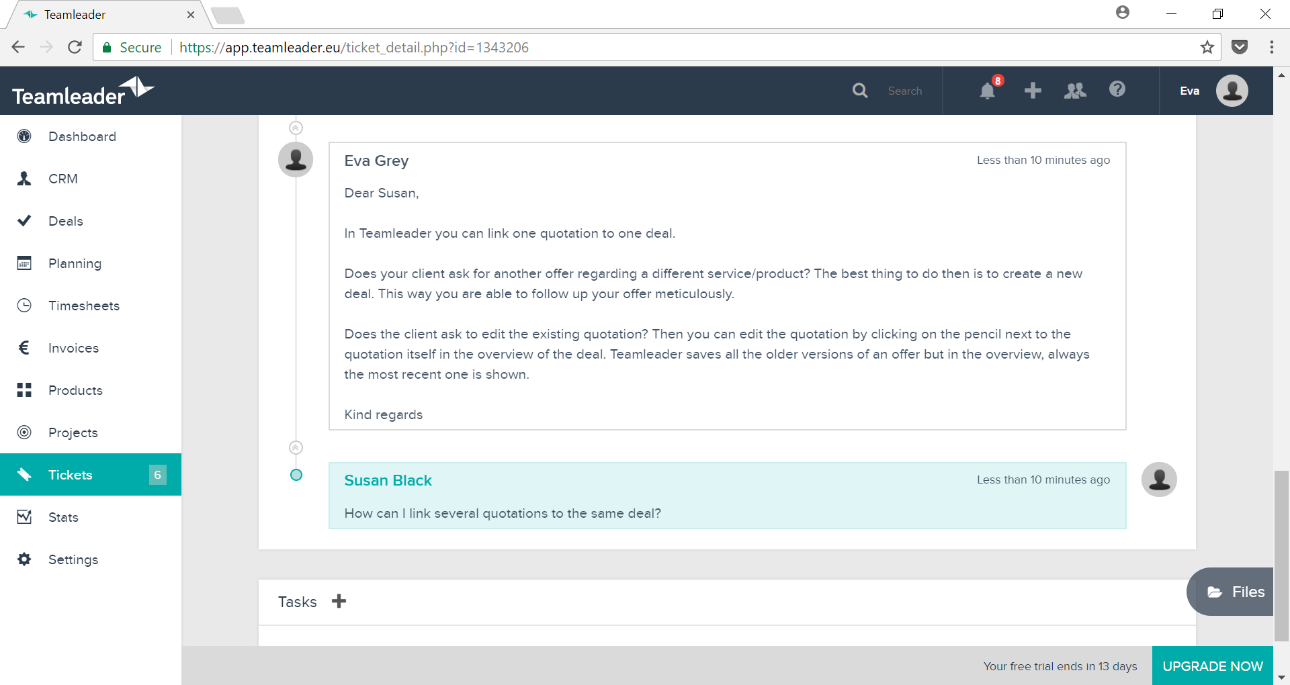The image size is (1290, 685).
Task: Click the Stats chart icon
Action: [24, 517]
